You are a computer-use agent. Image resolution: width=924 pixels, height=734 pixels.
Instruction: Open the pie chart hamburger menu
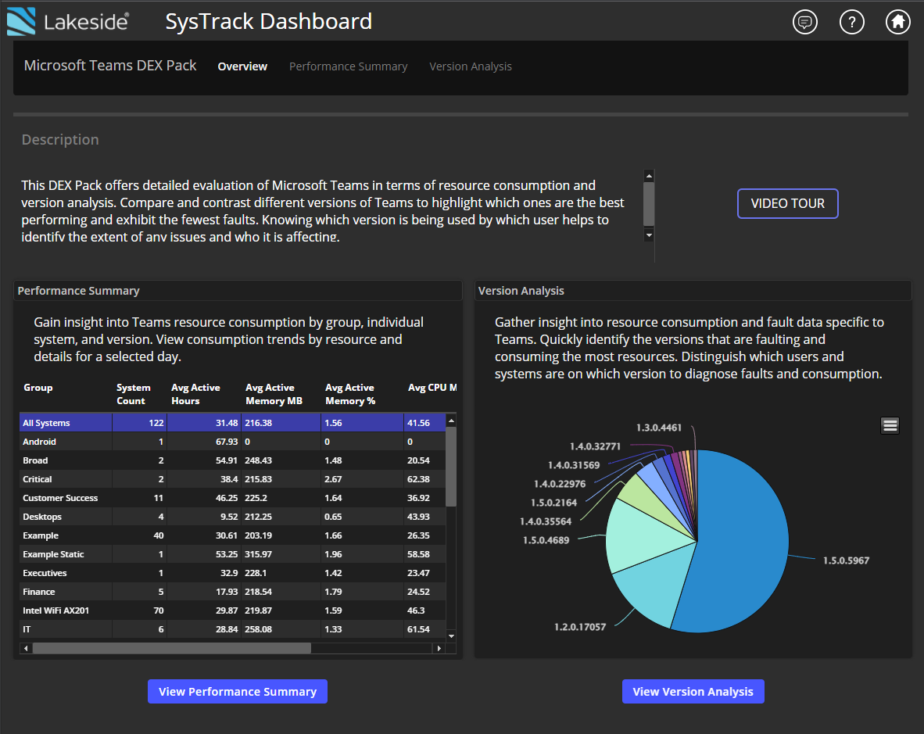(890, 425)
